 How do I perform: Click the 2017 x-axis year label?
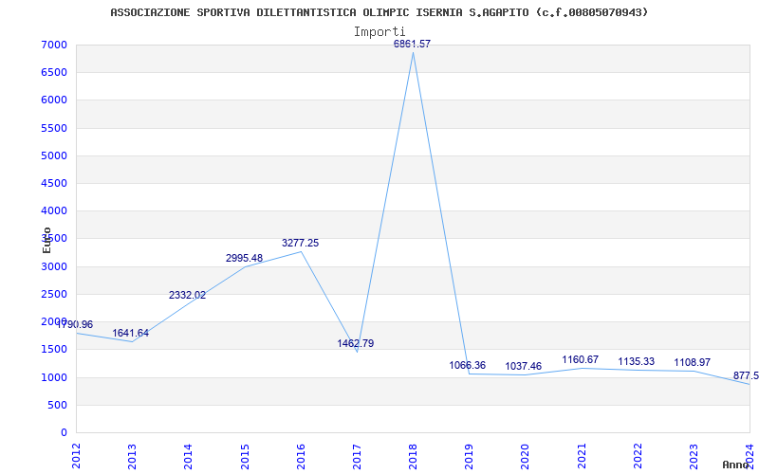357,456
